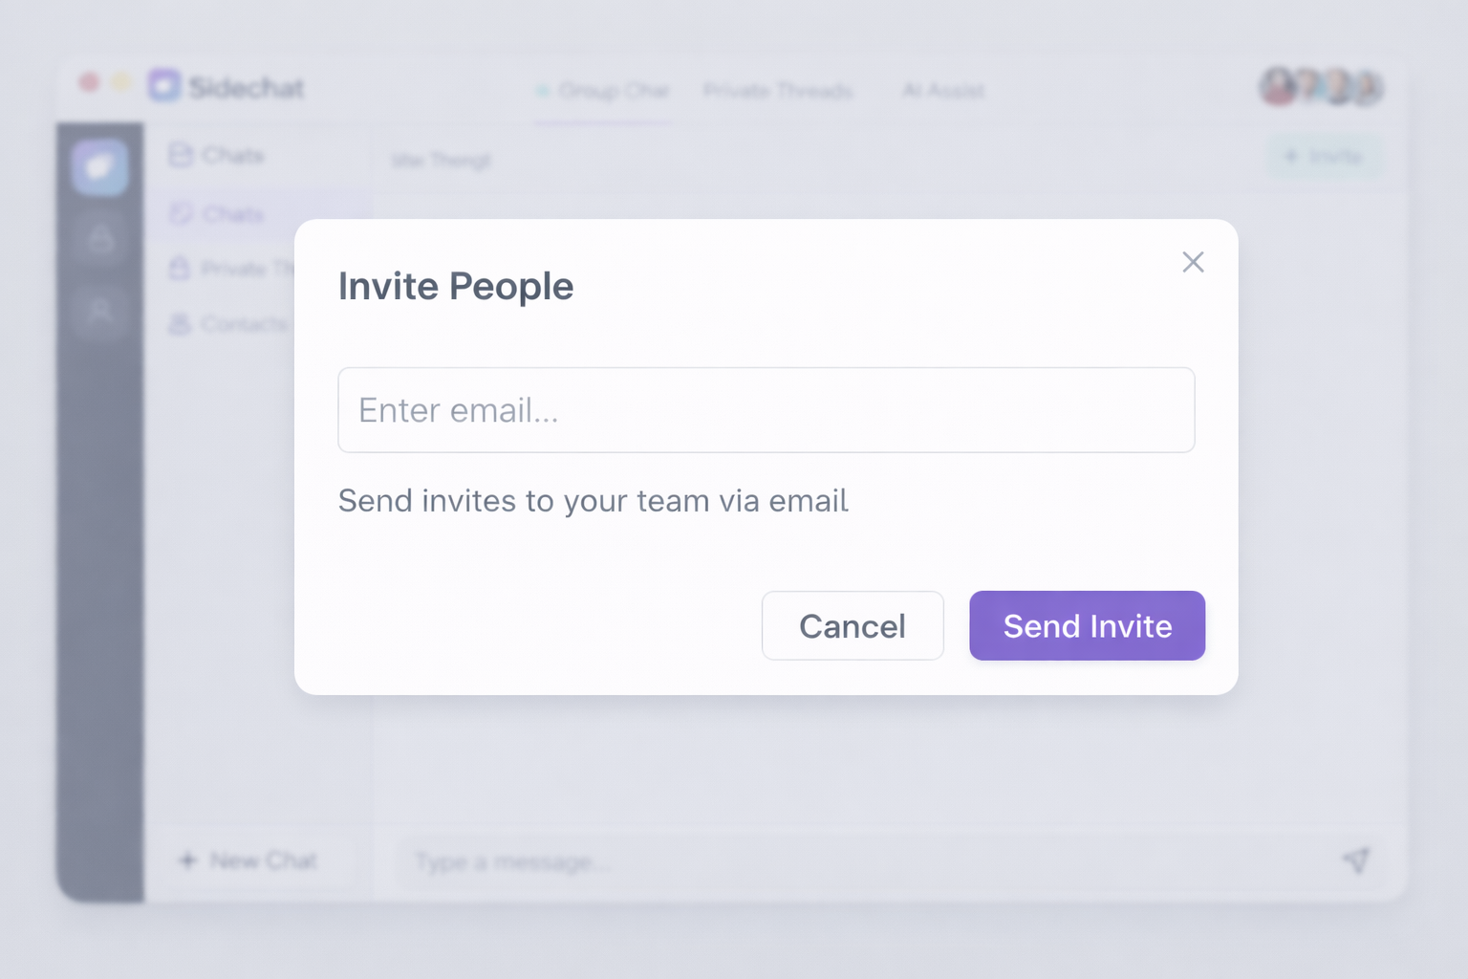The image size is (1468, 979).
Task: Click the contacts people icon beside Contacts
Action: (x=180, y=325)
